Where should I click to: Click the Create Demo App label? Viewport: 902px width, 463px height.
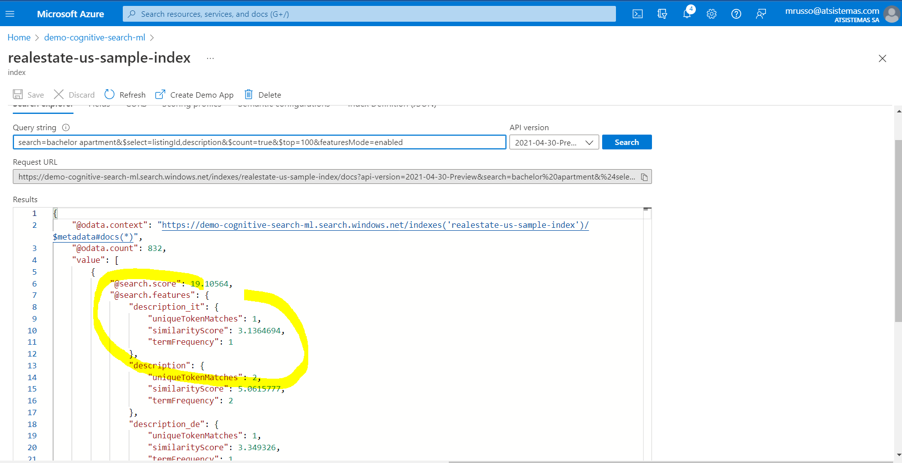[202, 95]
